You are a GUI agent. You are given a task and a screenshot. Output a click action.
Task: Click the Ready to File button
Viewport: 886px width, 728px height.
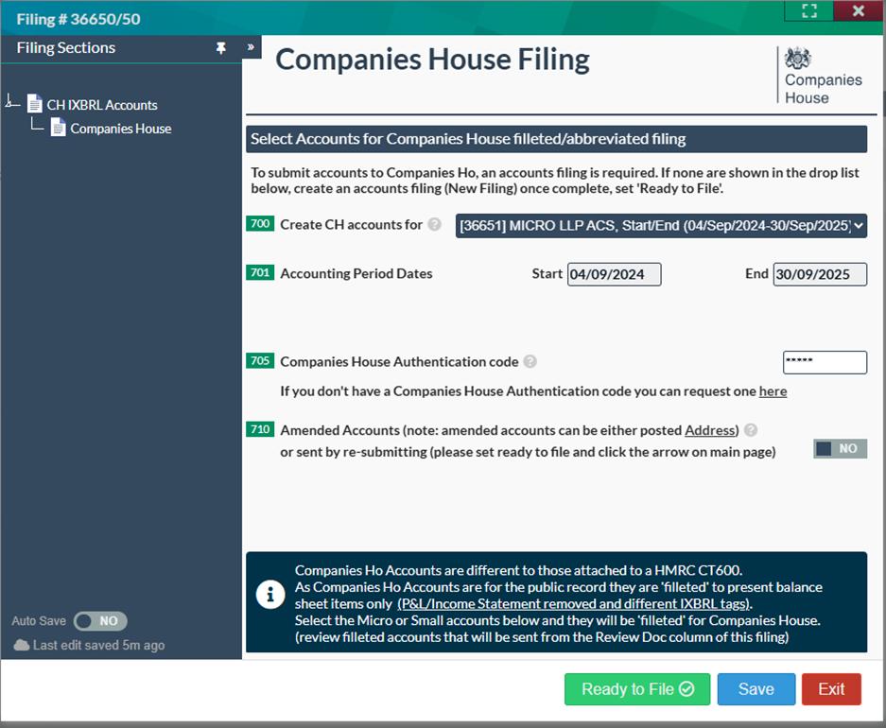[636, 689]
